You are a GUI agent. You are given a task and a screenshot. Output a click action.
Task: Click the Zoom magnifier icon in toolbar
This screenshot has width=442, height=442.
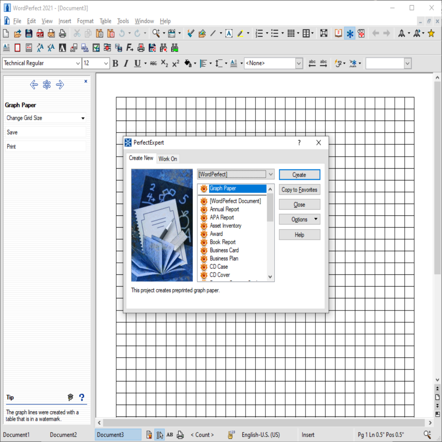[x=156, y=34]
